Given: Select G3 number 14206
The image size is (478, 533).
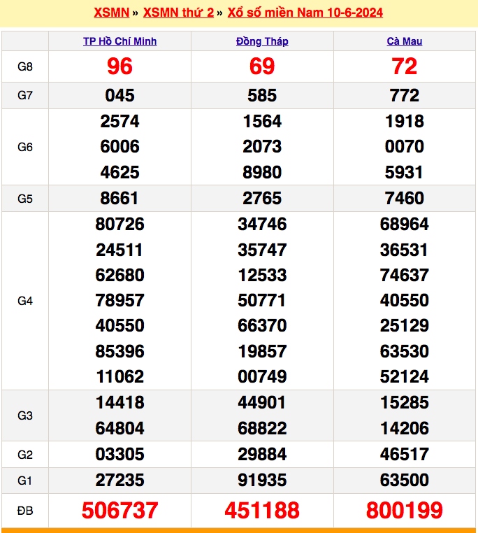Looking at the screenshot, I should [405, 428].
